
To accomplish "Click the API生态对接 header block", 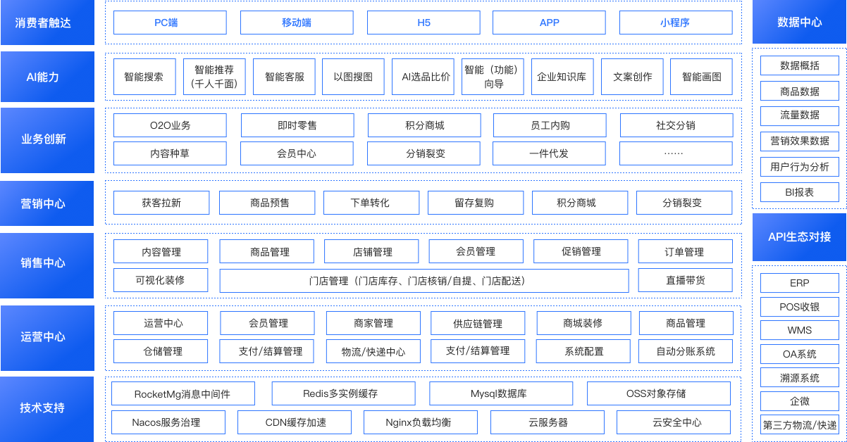I will (x=799, y=237).
